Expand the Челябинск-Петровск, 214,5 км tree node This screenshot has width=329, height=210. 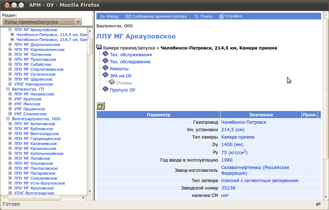[x=12, y=34]
